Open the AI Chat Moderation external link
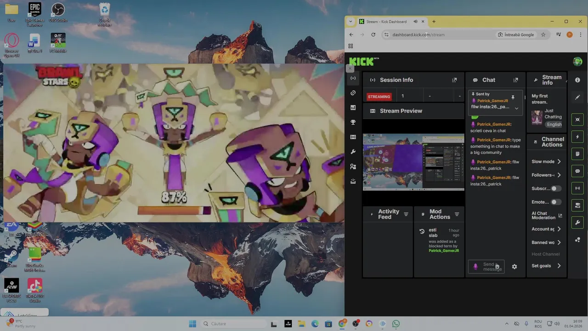 [x=560, y=216]
